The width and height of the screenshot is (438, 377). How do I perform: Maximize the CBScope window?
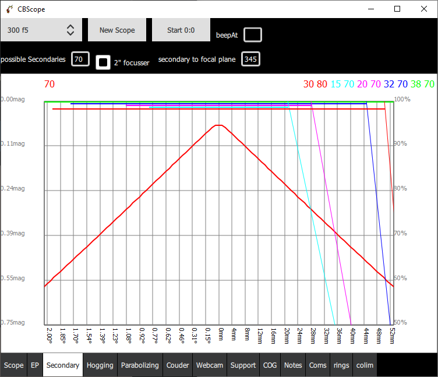tap(397, 9)
